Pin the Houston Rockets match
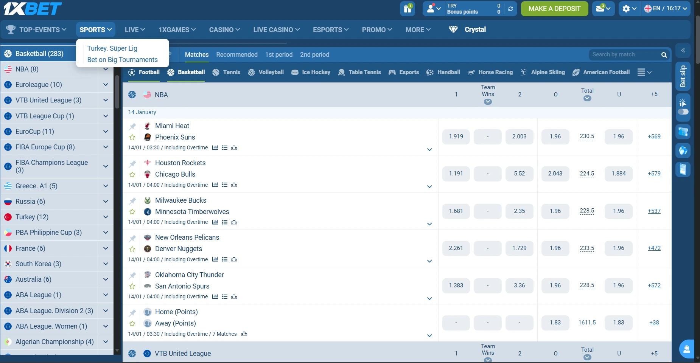The height and width of the screenshot is (363, 700). click(x=132, y=164)
